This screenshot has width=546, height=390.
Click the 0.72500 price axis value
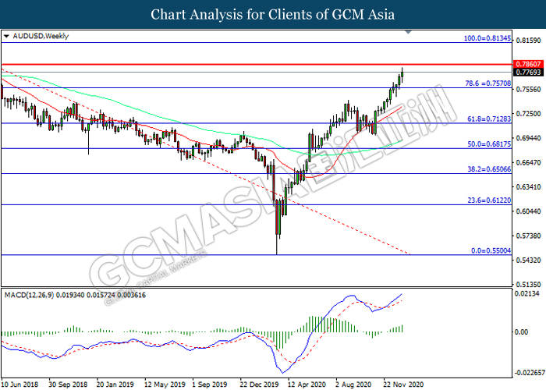pos(529,114)
